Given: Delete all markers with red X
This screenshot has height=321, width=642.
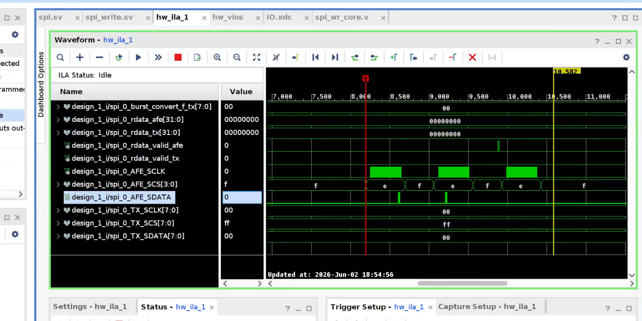Looking at the screenshot, I should tap(472, 57).
